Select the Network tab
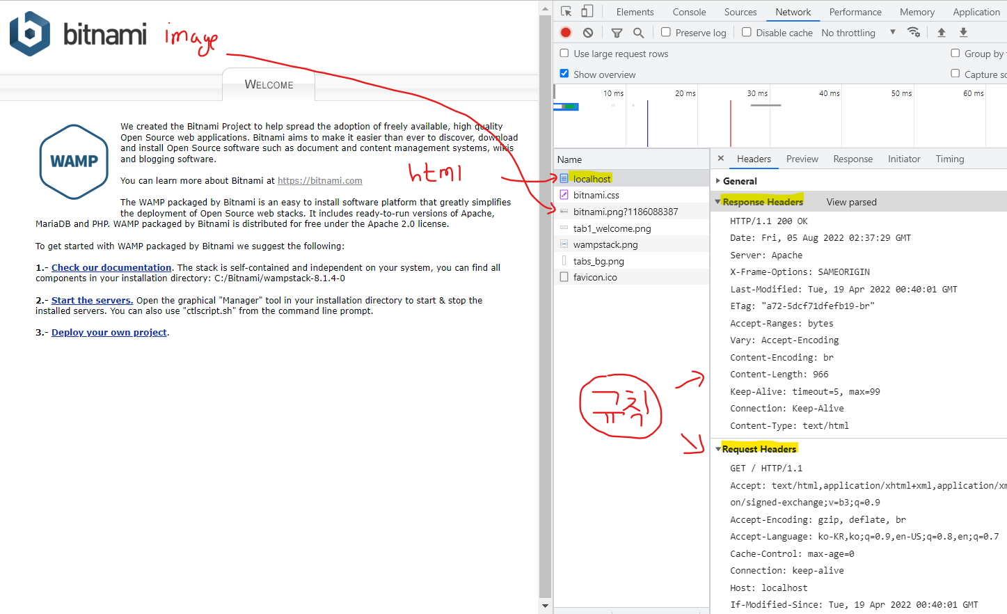The width and height of the screenshot is (1007, 614). [x=793, y=12]
